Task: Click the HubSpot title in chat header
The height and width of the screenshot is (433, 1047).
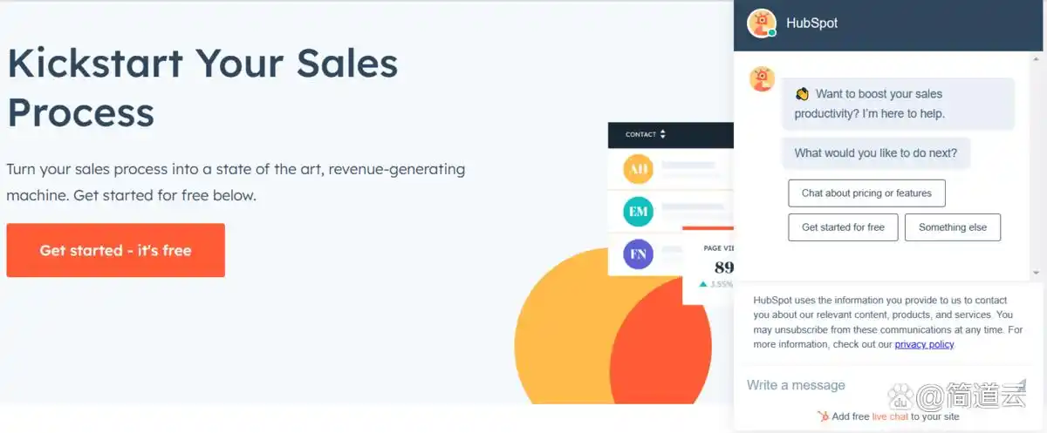Action: coord(811,24)
